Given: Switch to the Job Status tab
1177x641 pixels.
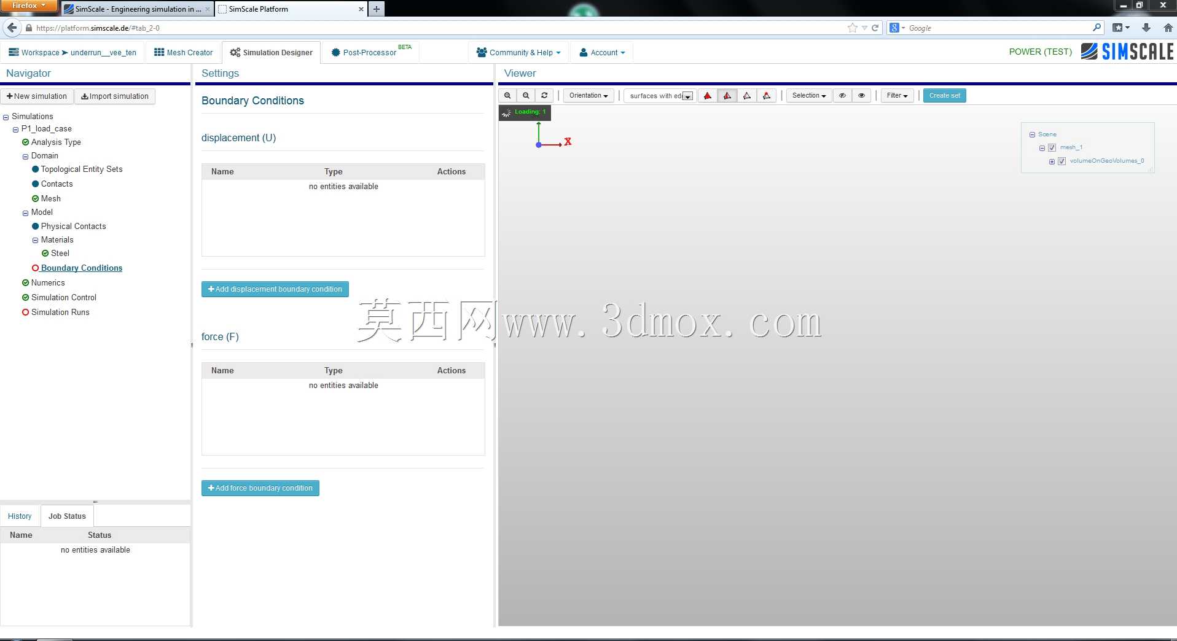Looking at the screenshot, I should (67, 516).
